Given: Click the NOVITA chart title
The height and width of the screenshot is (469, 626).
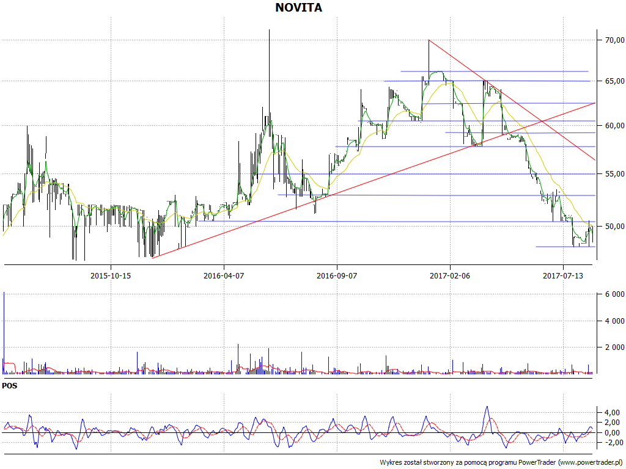Looking at the screenshot, I should point(298,7).
